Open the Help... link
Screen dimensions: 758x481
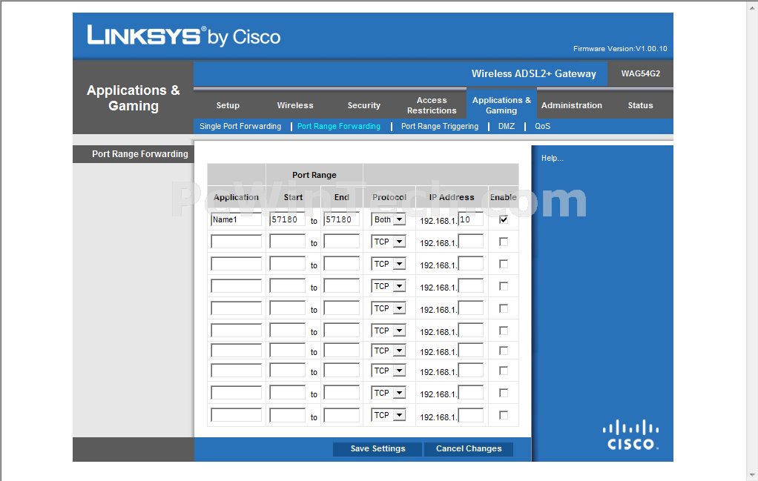[x=552, y=158]
